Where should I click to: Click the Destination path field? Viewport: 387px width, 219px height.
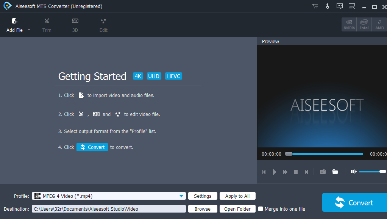(109, 209)
